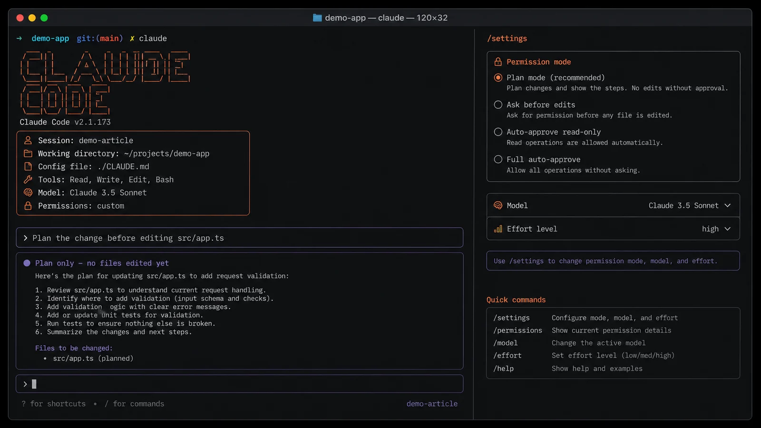Click plan step 1 Review src/app.ts
This screenshot has width=761, height=428.
pos(150,290)
